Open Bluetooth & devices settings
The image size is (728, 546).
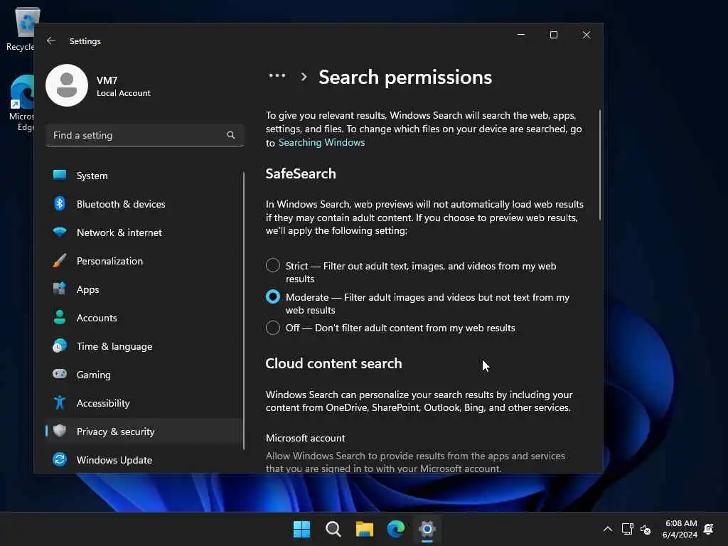pyautogui.click(x=144, y=204)
